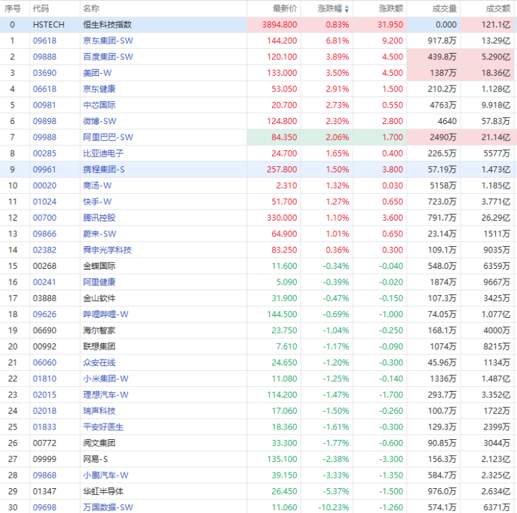The height and width of the screenshot is (513, 517).
Task: Open 百度集团-SW stock link
Action: pos(108,57)
